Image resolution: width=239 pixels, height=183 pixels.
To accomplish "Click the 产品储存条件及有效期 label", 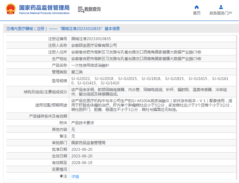I will point(48,116).
